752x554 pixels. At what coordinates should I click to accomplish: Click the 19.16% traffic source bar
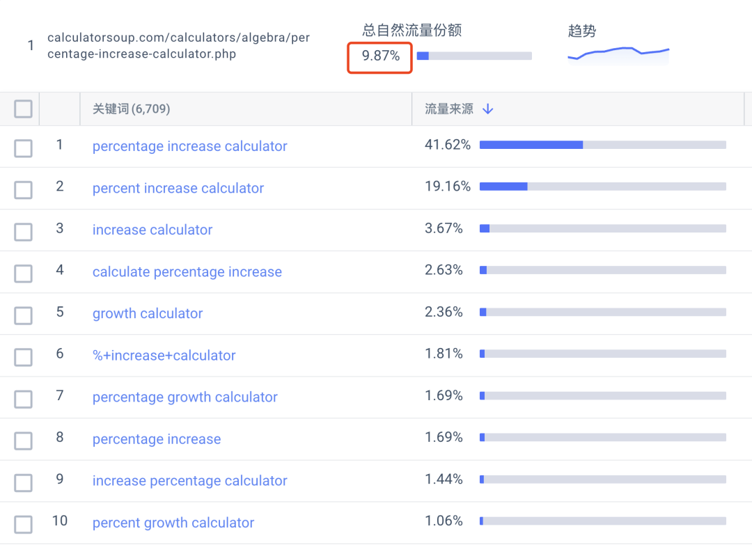[603, 187]
